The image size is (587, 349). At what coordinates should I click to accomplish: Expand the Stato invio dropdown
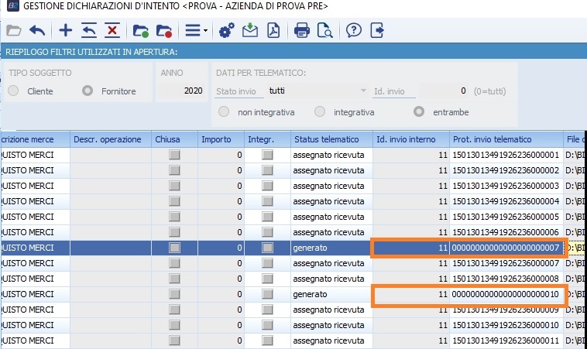pyautogui.click(x=363, y=91)
